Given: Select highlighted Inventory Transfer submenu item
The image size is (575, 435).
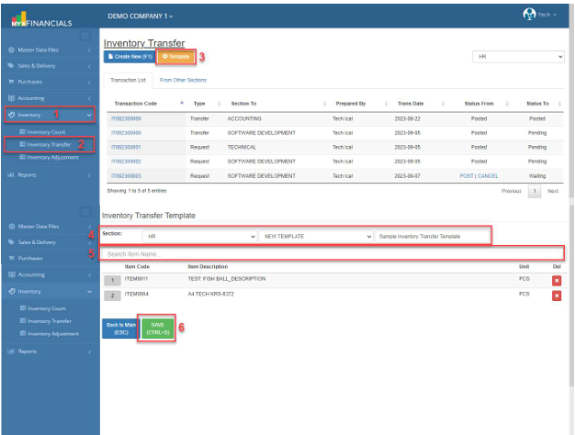Looking at the screenshot, I should [x=49, y=145].
